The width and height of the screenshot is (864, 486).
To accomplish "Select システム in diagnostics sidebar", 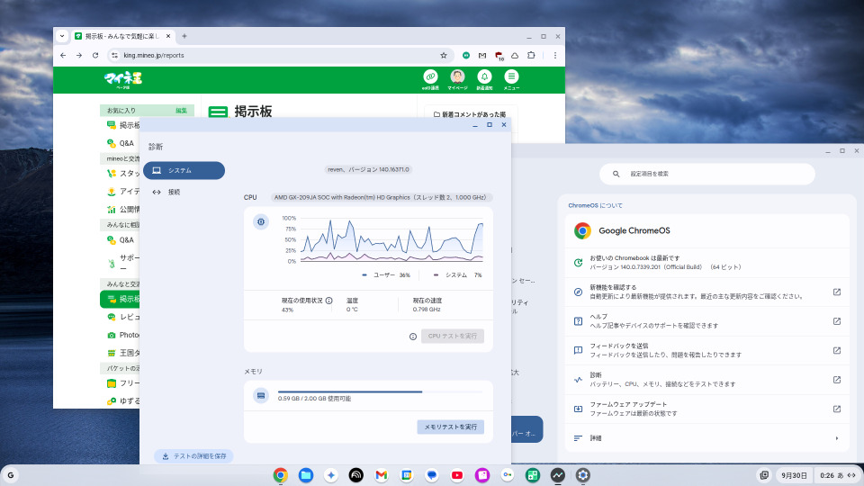I will point(184,170).
